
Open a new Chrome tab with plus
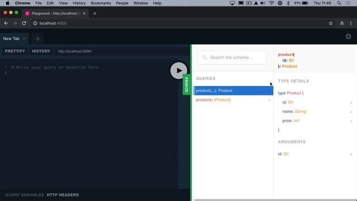pyautogui.click(x=95, y=13)
